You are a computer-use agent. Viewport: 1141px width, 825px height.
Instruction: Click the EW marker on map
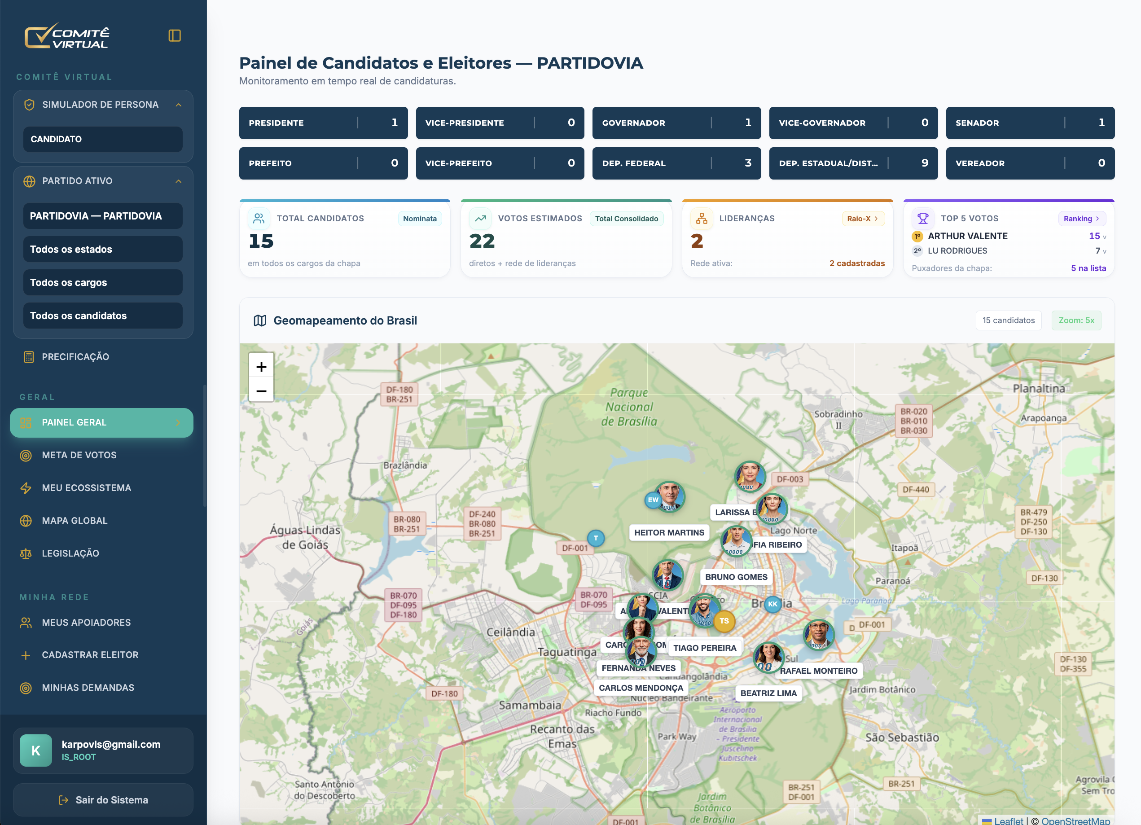click(653, 500)
